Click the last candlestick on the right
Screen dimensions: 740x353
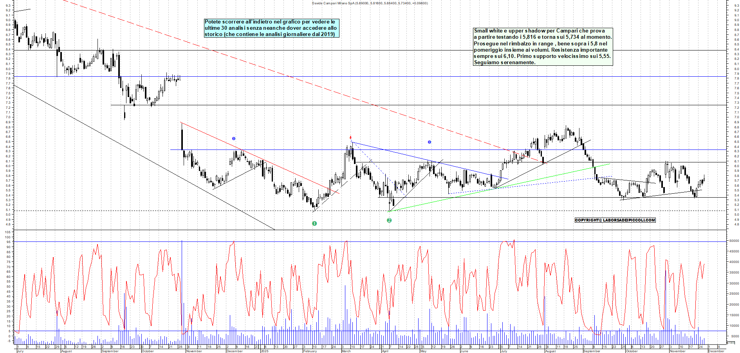pyautogui.click(x=704, y=180)
